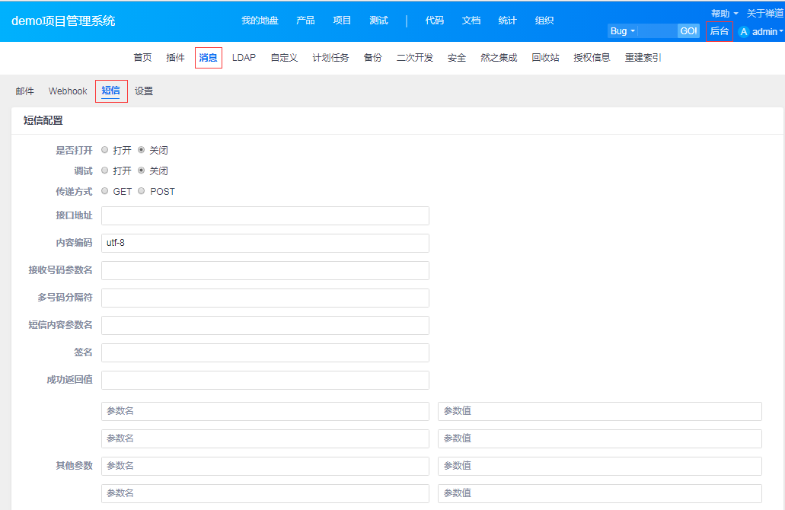The height and width of the screenshot is (510, 785).
Task: Go to 设置 tab under 消息
Action: coord(144,91)
